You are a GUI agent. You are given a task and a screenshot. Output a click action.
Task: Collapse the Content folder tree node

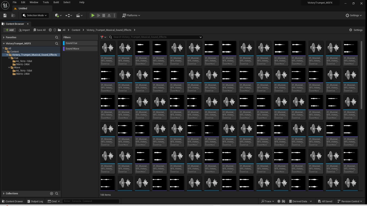(x=6, y=52)
